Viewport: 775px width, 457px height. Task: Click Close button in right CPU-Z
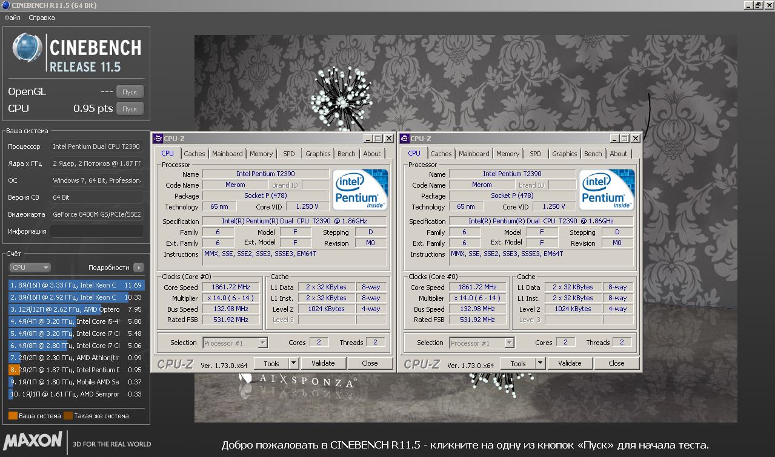coord(616,363)
